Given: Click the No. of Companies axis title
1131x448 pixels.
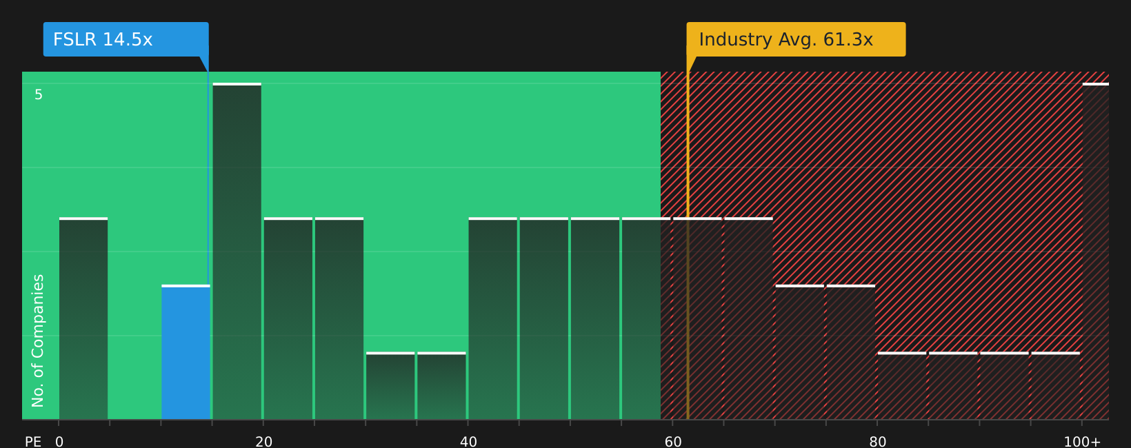Looking at the screenshot, I should (x=38, y=340).
